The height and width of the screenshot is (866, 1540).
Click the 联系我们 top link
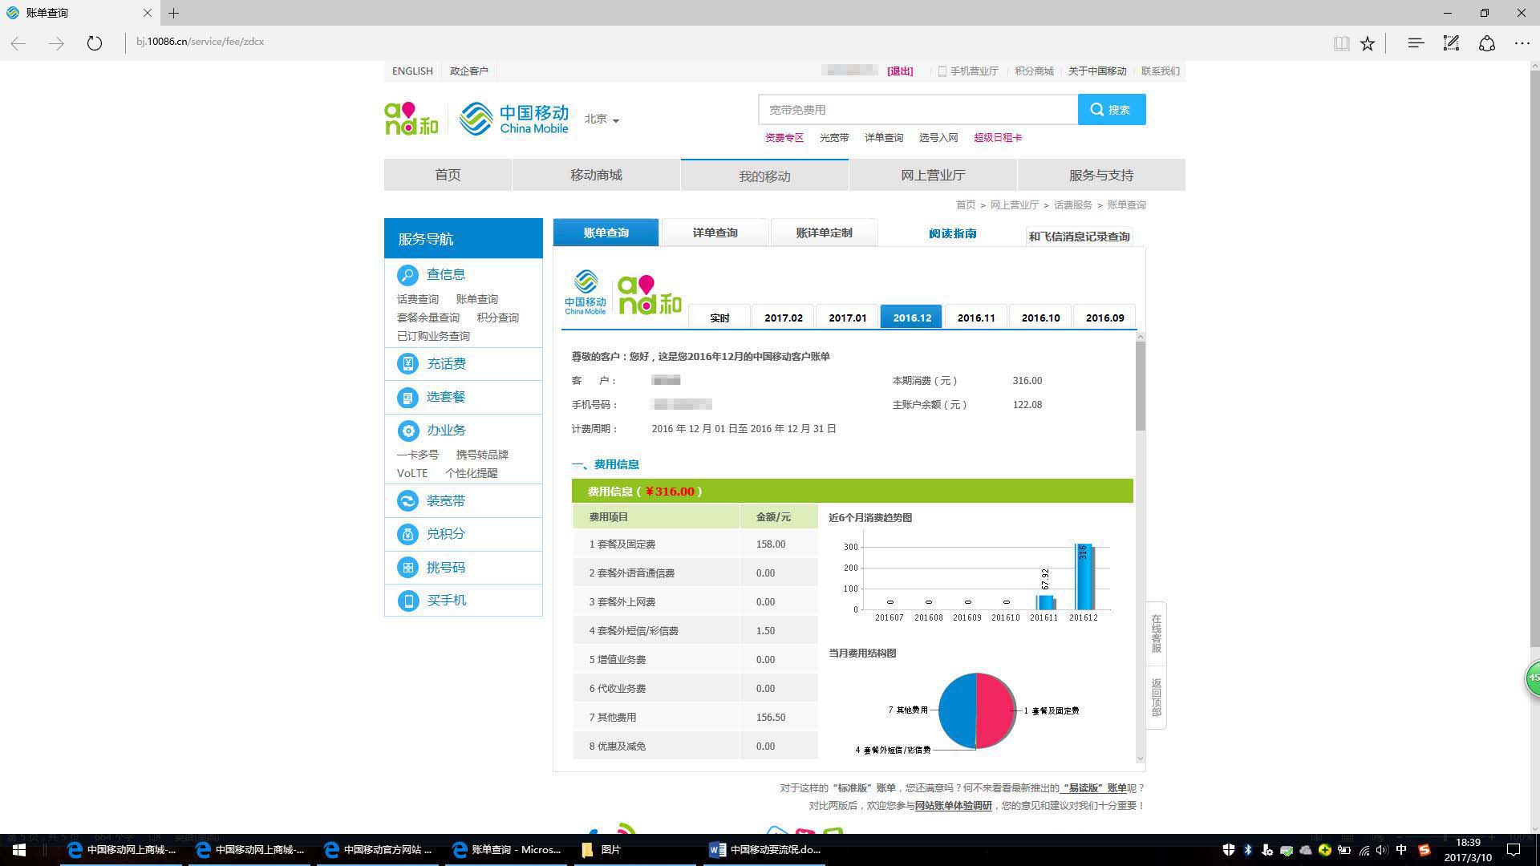click(x=1161, y=71)
